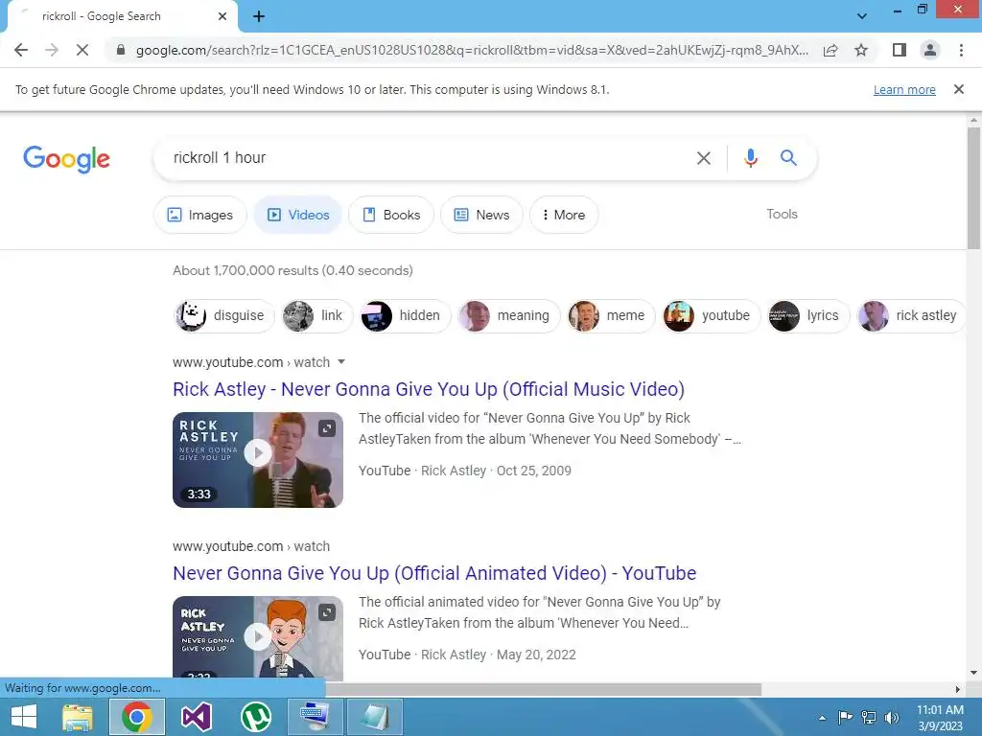Open the Learn more link
The height and width of the screenshot is (736, 982).
pos(904,89)
